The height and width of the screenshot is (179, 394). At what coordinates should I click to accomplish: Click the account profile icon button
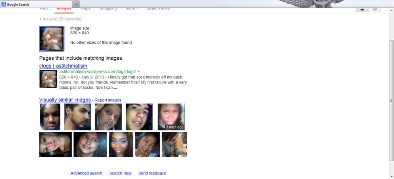[362, 9]
